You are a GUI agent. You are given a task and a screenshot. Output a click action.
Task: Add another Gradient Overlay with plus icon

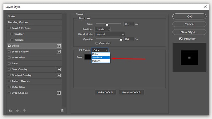pos(59,75)
